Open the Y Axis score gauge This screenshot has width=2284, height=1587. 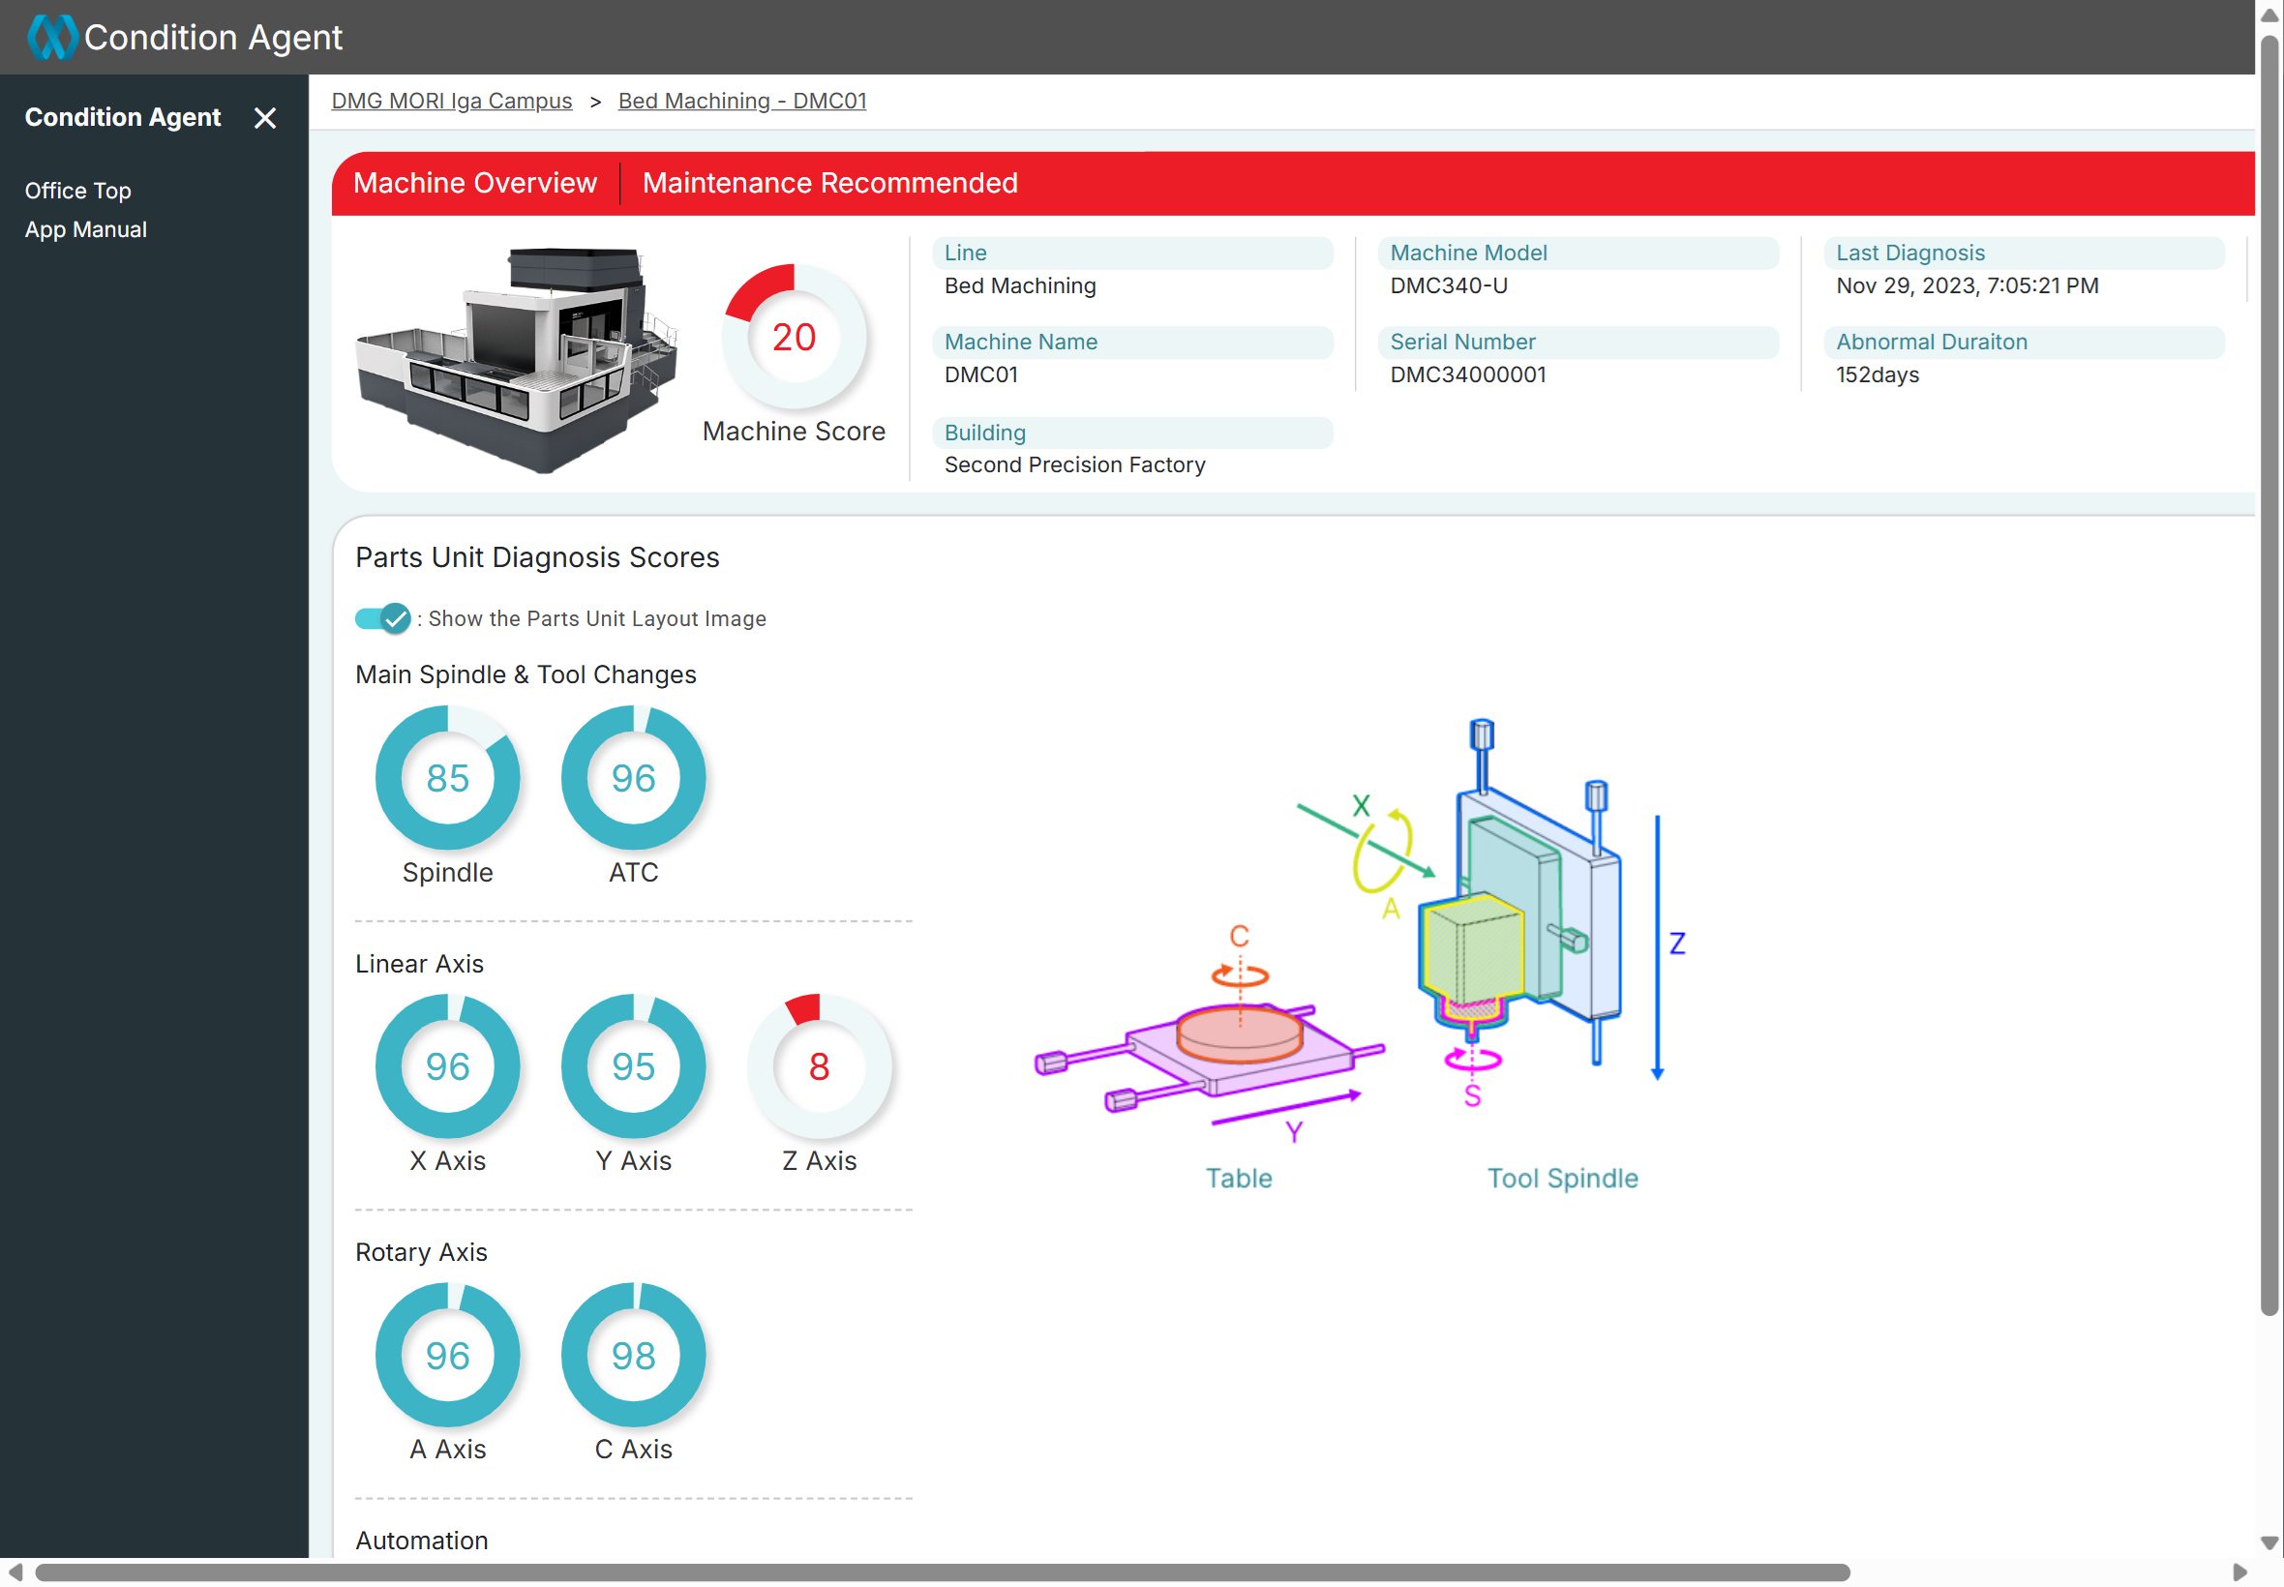tap(633, 1066)
